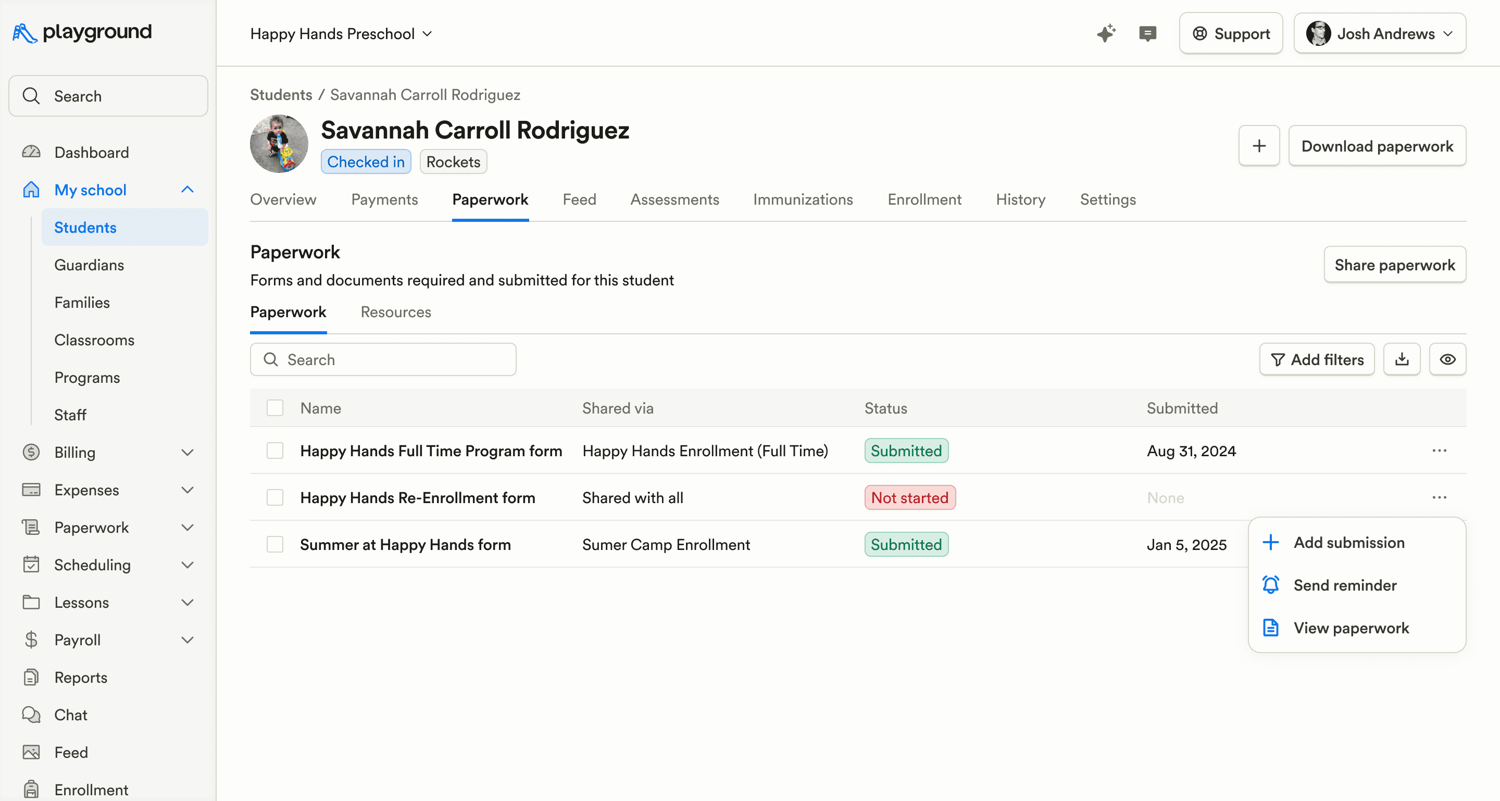Click the Share paperwork button

1395,264
